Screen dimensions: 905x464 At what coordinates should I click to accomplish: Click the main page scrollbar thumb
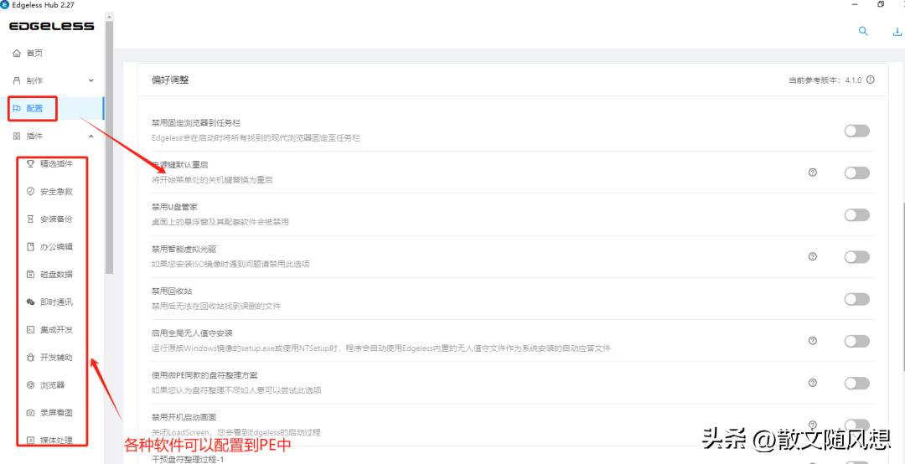902,286
